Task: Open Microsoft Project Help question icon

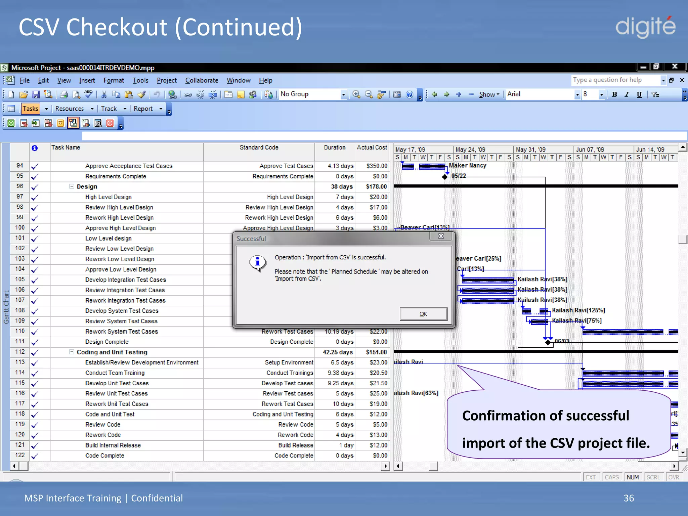Action: click(x=410, y=94)
